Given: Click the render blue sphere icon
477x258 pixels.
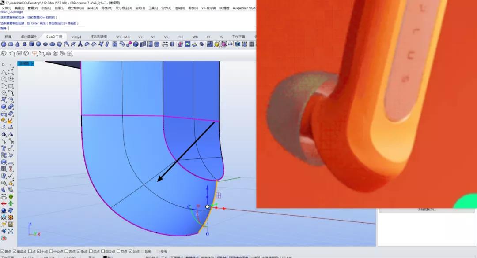Looking at the screenshot, I should click(4, 211).
